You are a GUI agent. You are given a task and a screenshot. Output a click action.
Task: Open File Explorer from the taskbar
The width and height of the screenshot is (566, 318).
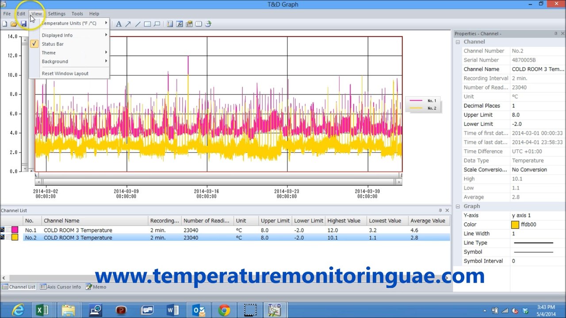point(69,310)
